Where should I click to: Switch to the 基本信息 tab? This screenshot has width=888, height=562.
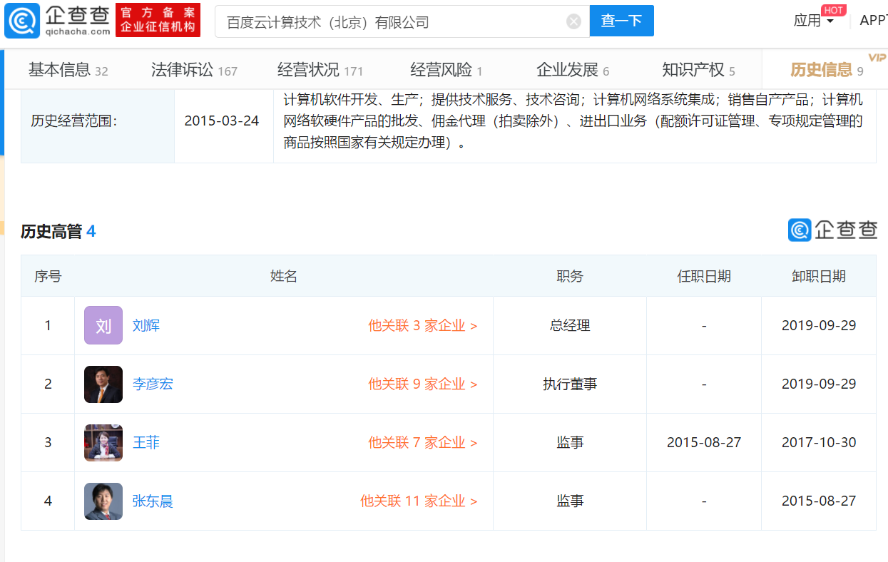click(x=68, y=70)
